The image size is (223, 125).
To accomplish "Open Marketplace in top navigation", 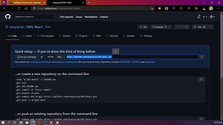I will tap(91, 17).
